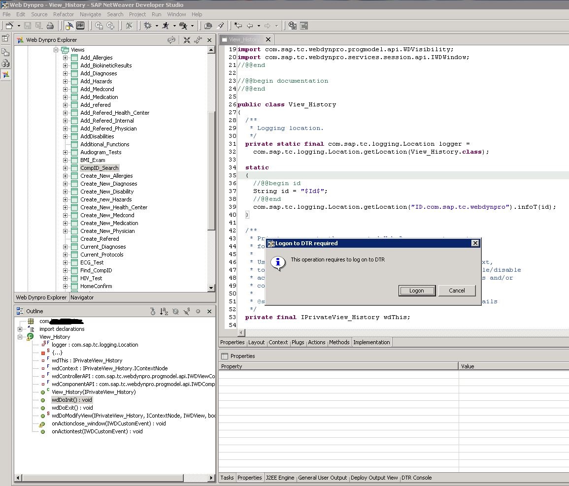Open the Refactor menu
Screen dimensions: 569x486
point(64,14)
